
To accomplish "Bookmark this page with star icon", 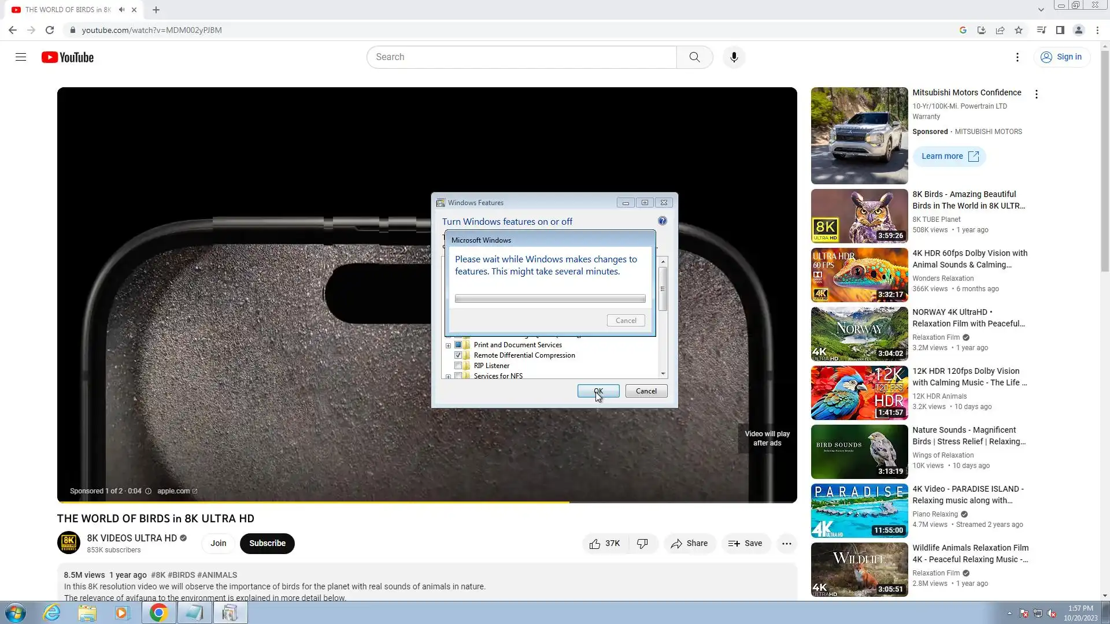I will tap(1019, 30).
